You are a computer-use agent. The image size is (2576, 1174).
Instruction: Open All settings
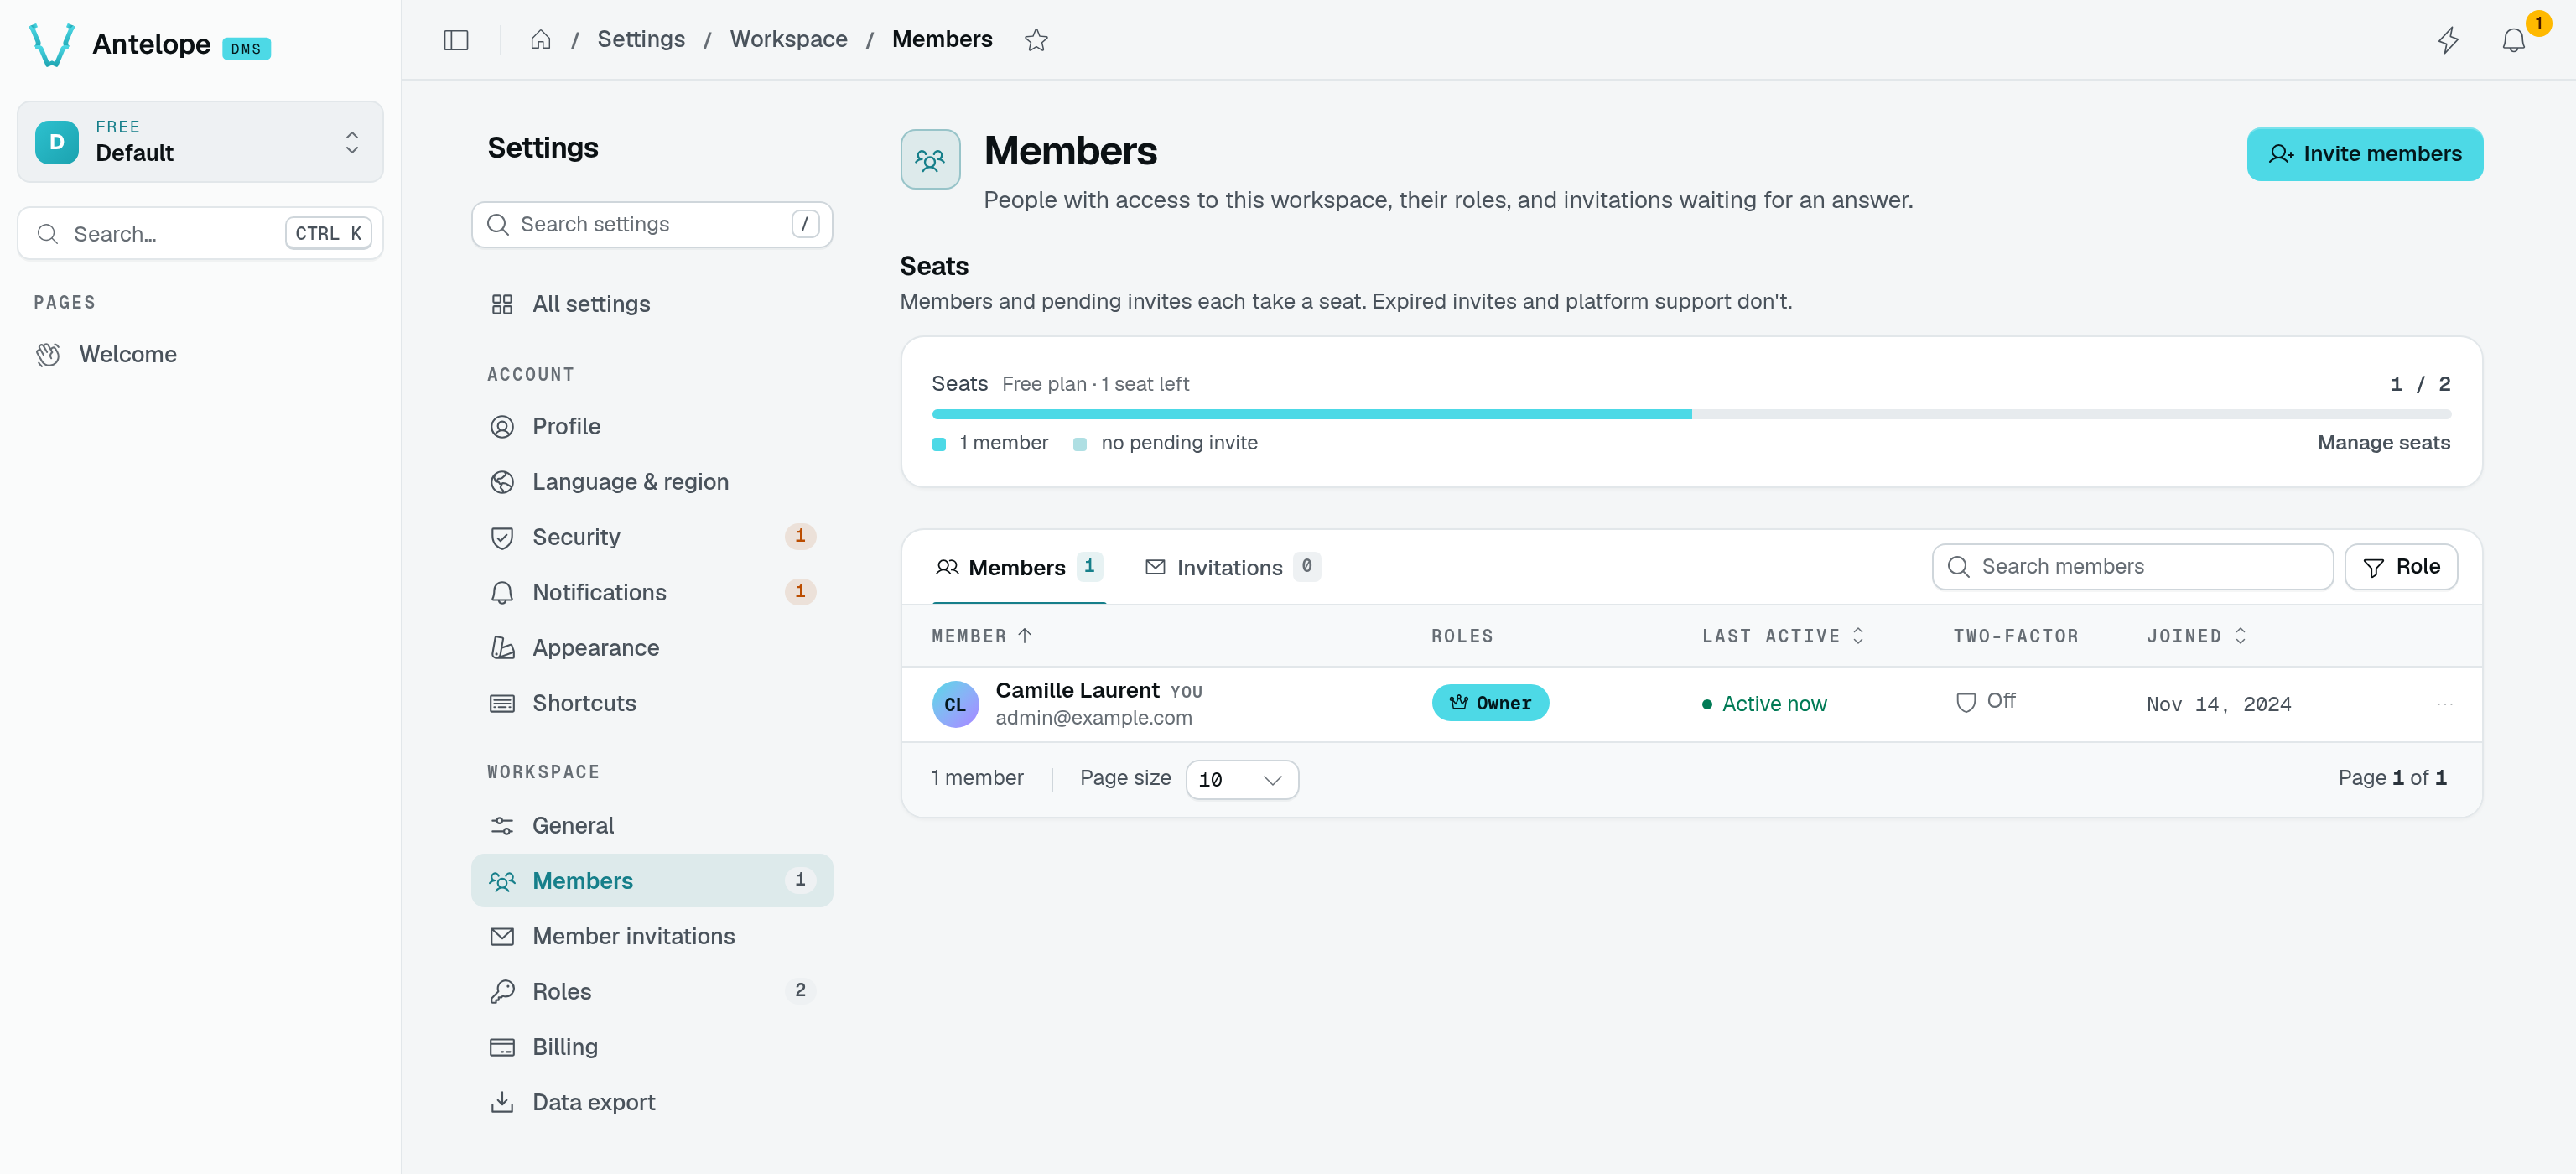652,304
